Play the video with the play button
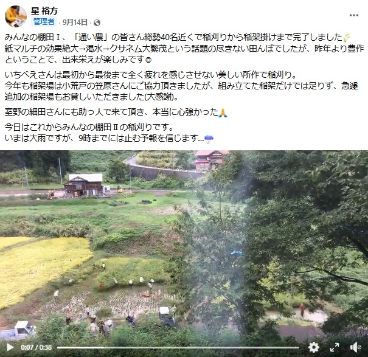 [x=10, y=347]
